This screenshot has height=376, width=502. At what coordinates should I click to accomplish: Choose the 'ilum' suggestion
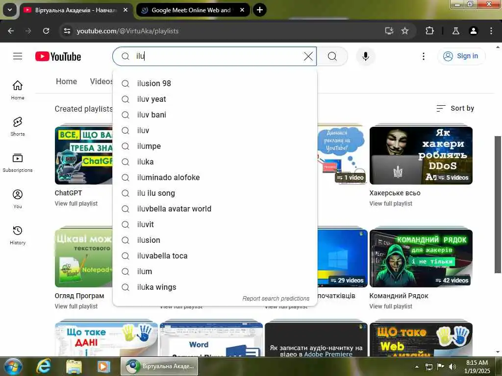(215, 271)
